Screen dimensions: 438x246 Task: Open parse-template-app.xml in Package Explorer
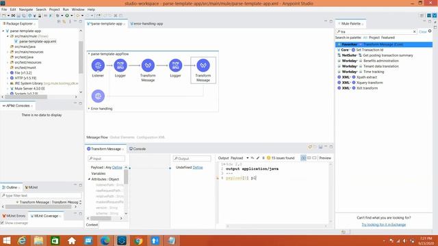point(38,41)
